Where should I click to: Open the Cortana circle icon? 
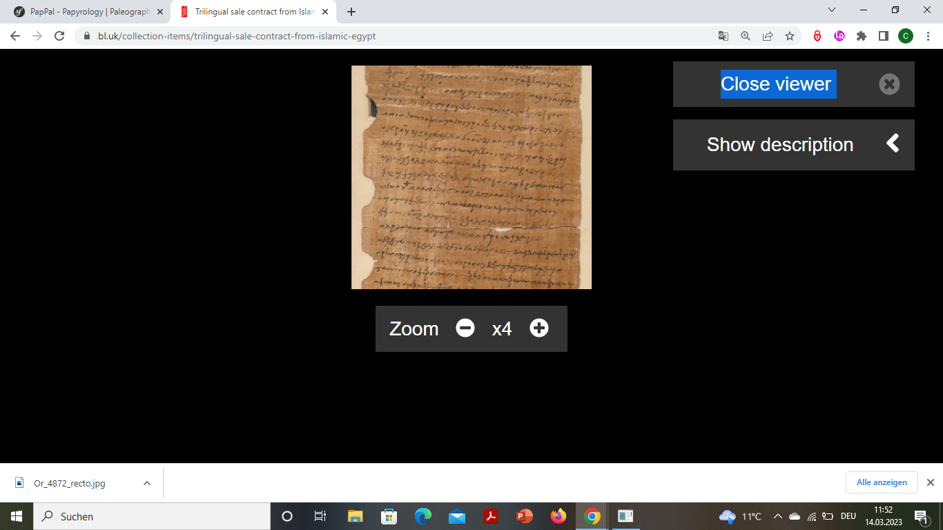(287, 516)
